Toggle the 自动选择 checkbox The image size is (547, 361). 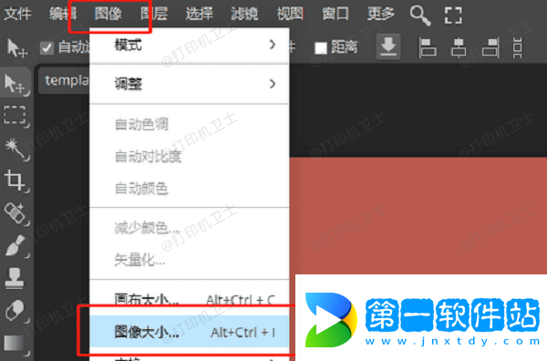[46, 47]
